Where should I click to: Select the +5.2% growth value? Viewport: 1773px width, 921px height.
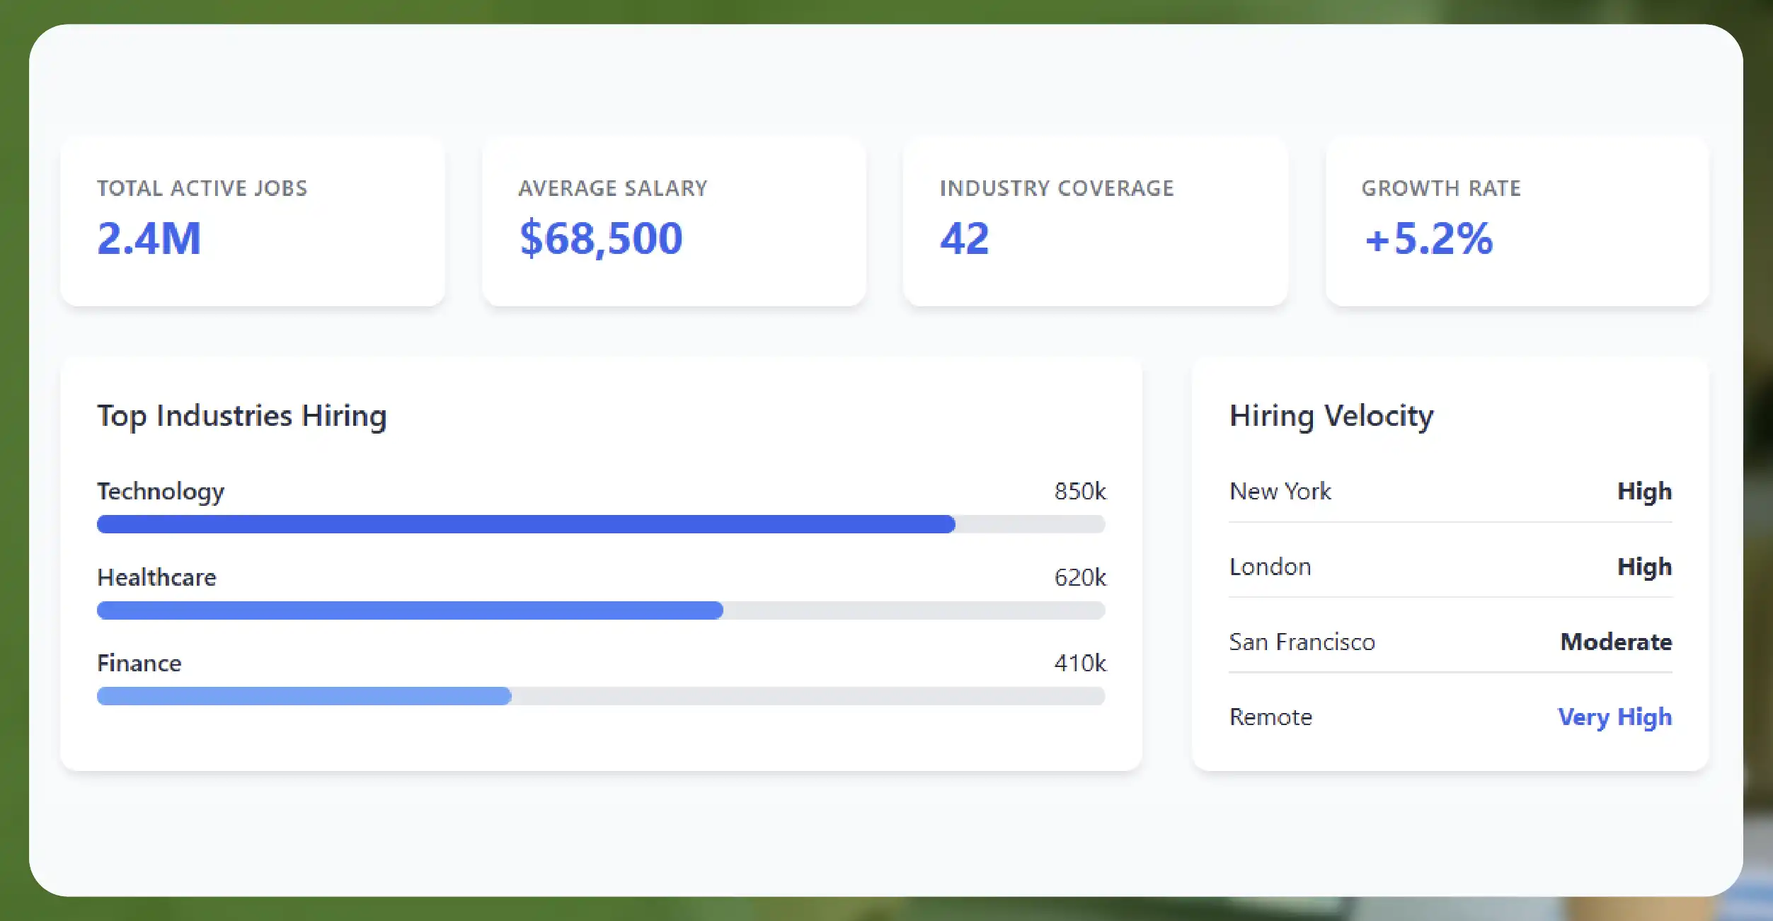tap(1428, 238)
